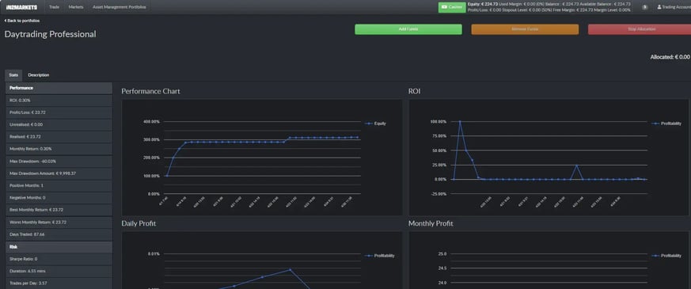Click the first data point of the Equity line
Image resolution: width=691 pixels, height=289 pixels.
(x=166, y=176)
